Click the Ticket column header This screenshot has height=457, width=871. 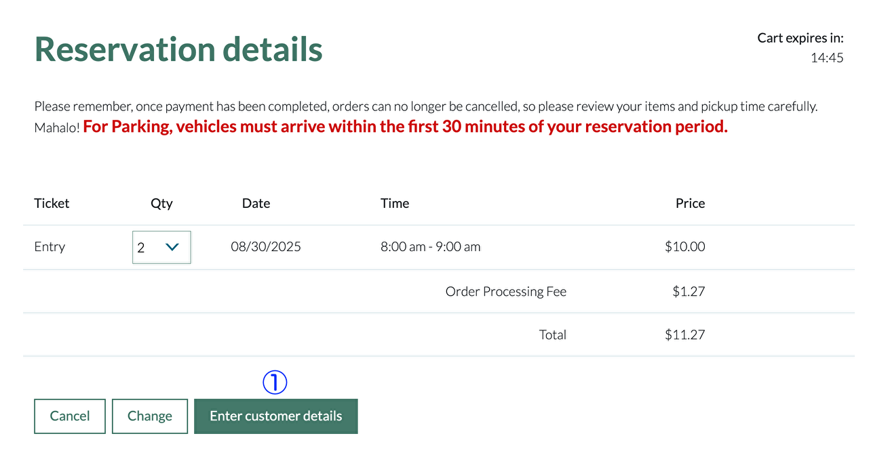(52, 203)
